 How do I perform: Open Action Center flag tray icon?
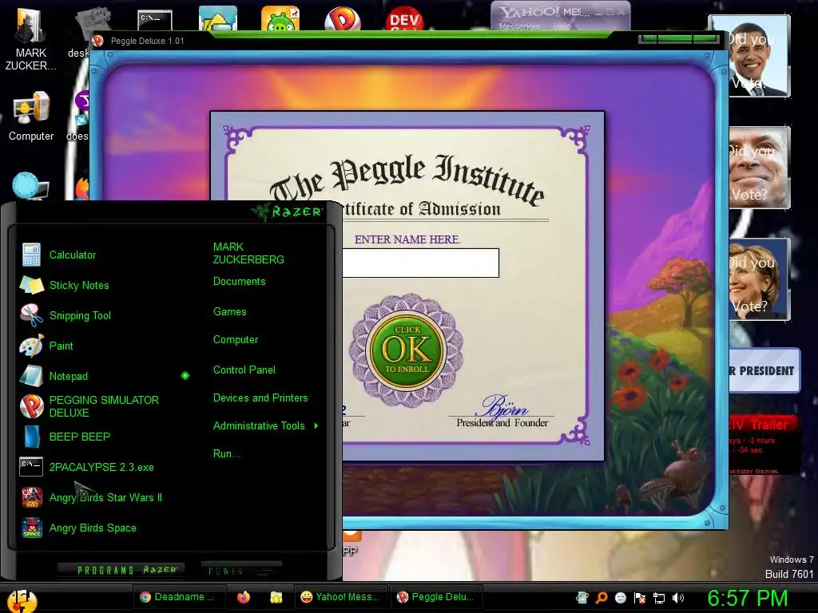[640, 598]
